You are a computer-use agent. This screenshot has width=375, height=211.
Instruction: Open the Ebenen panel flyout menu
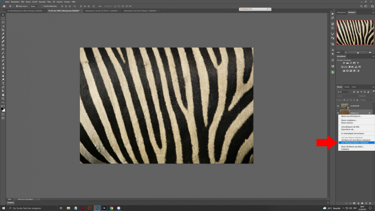(x=373, y=87)
